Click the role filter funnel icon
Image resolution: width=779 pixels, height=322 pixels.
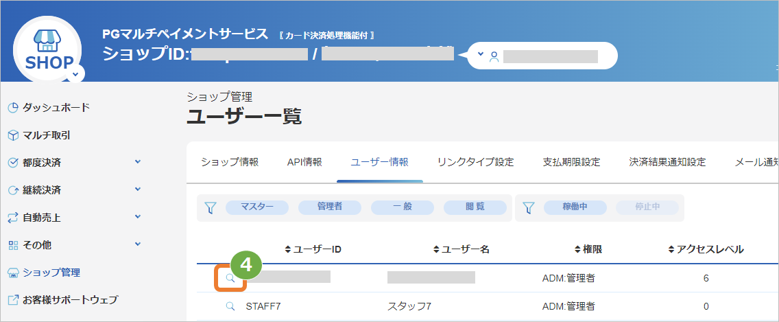click(211, 208)
